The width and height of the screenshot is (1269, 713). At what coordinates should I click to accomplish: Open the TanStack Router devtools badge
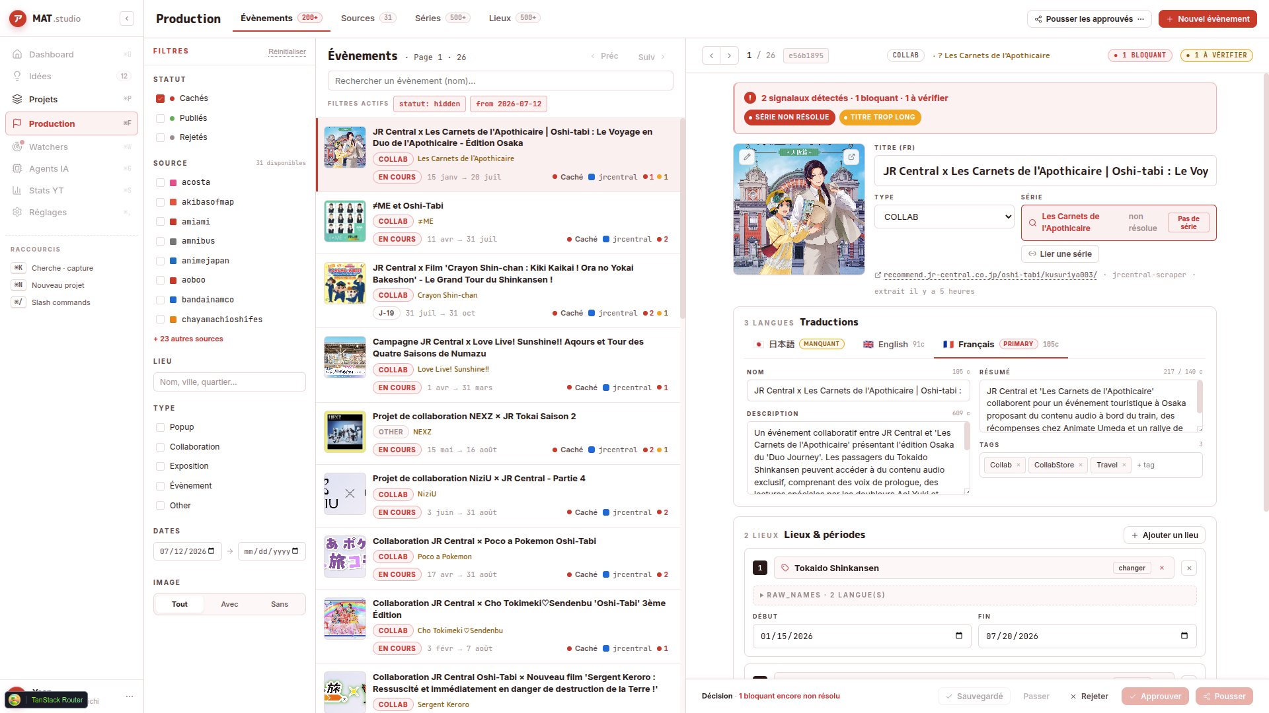[46, 700]
